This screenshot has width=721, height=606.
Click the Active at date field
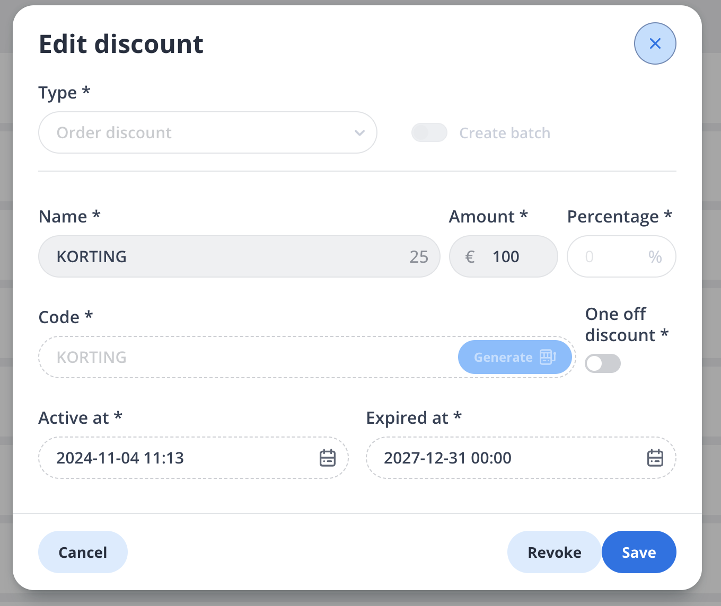(x=180, y=458)
